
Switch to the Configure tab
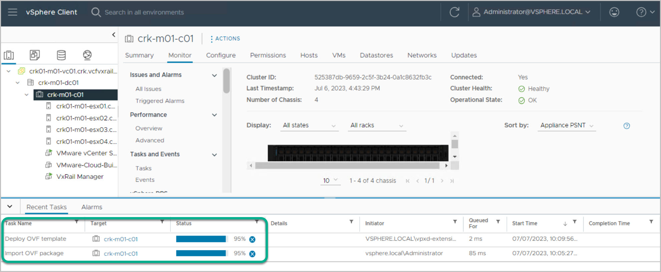pos(221,55)
